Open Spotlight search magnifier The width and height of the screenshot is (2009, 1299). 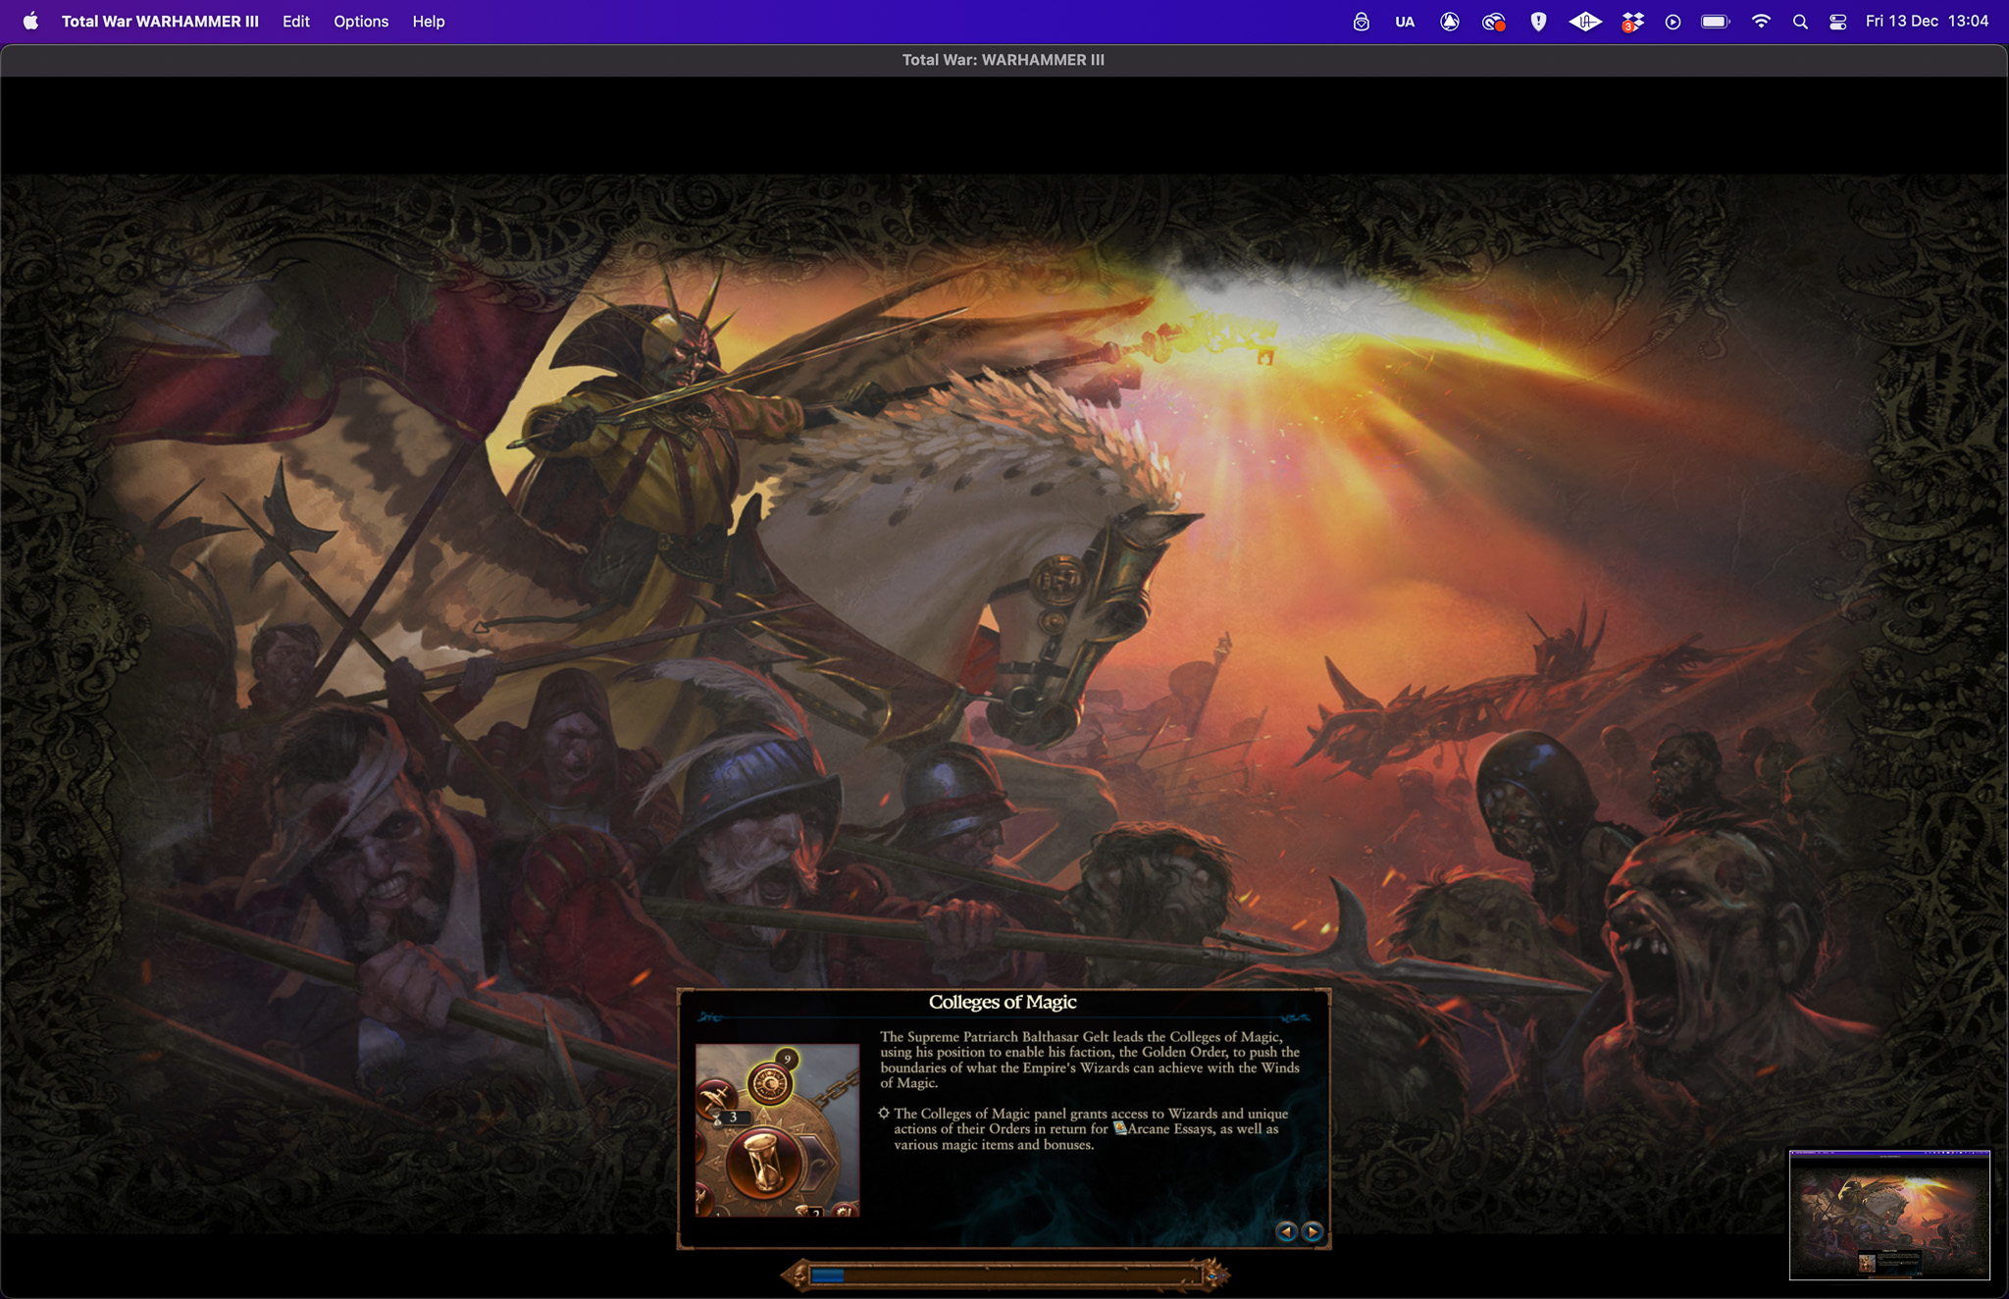(1800, 22)
